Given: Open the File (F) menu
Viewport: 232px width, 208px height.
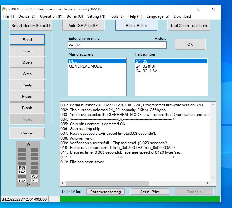Looking at the screenshot, I should click(x=8, y=16).
